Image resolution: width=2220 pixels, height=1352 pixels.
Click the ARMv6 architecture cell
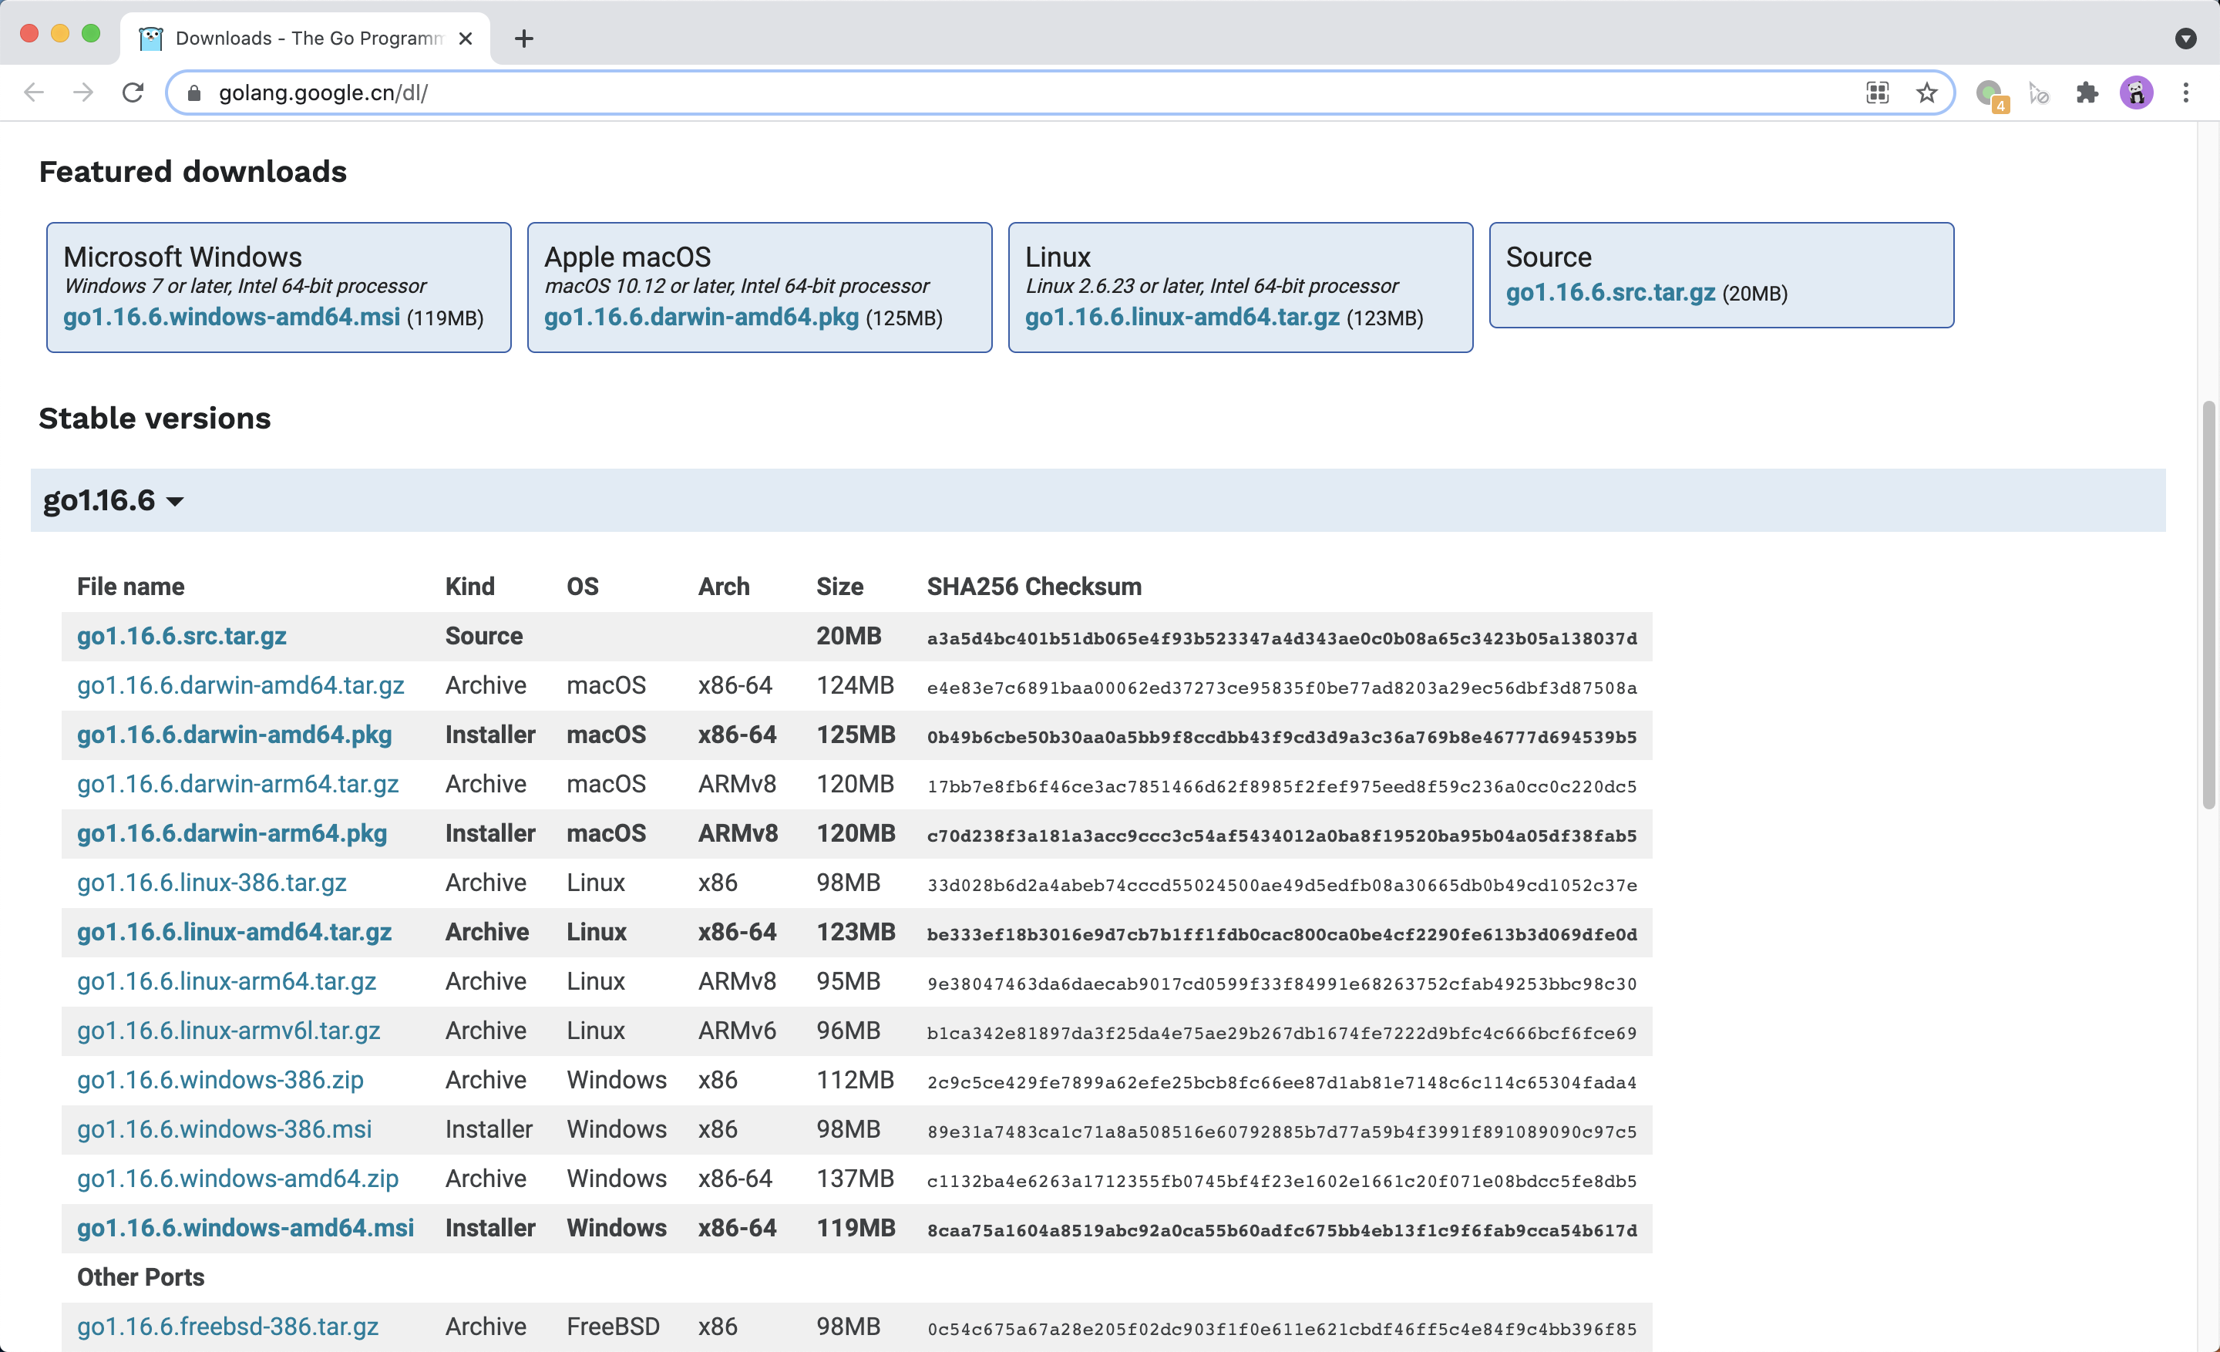point(737,1031)
